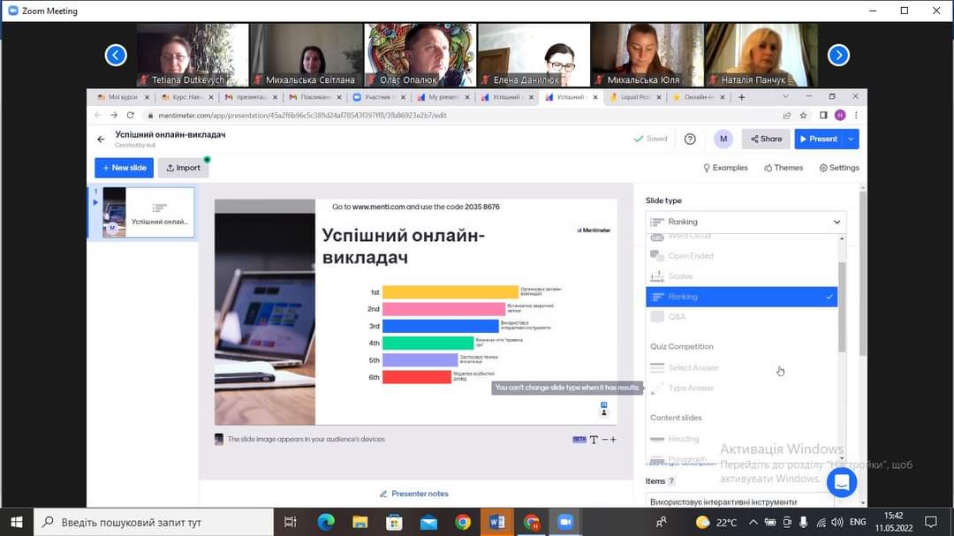Expand the Slide type Ranking dropdown

746,222
